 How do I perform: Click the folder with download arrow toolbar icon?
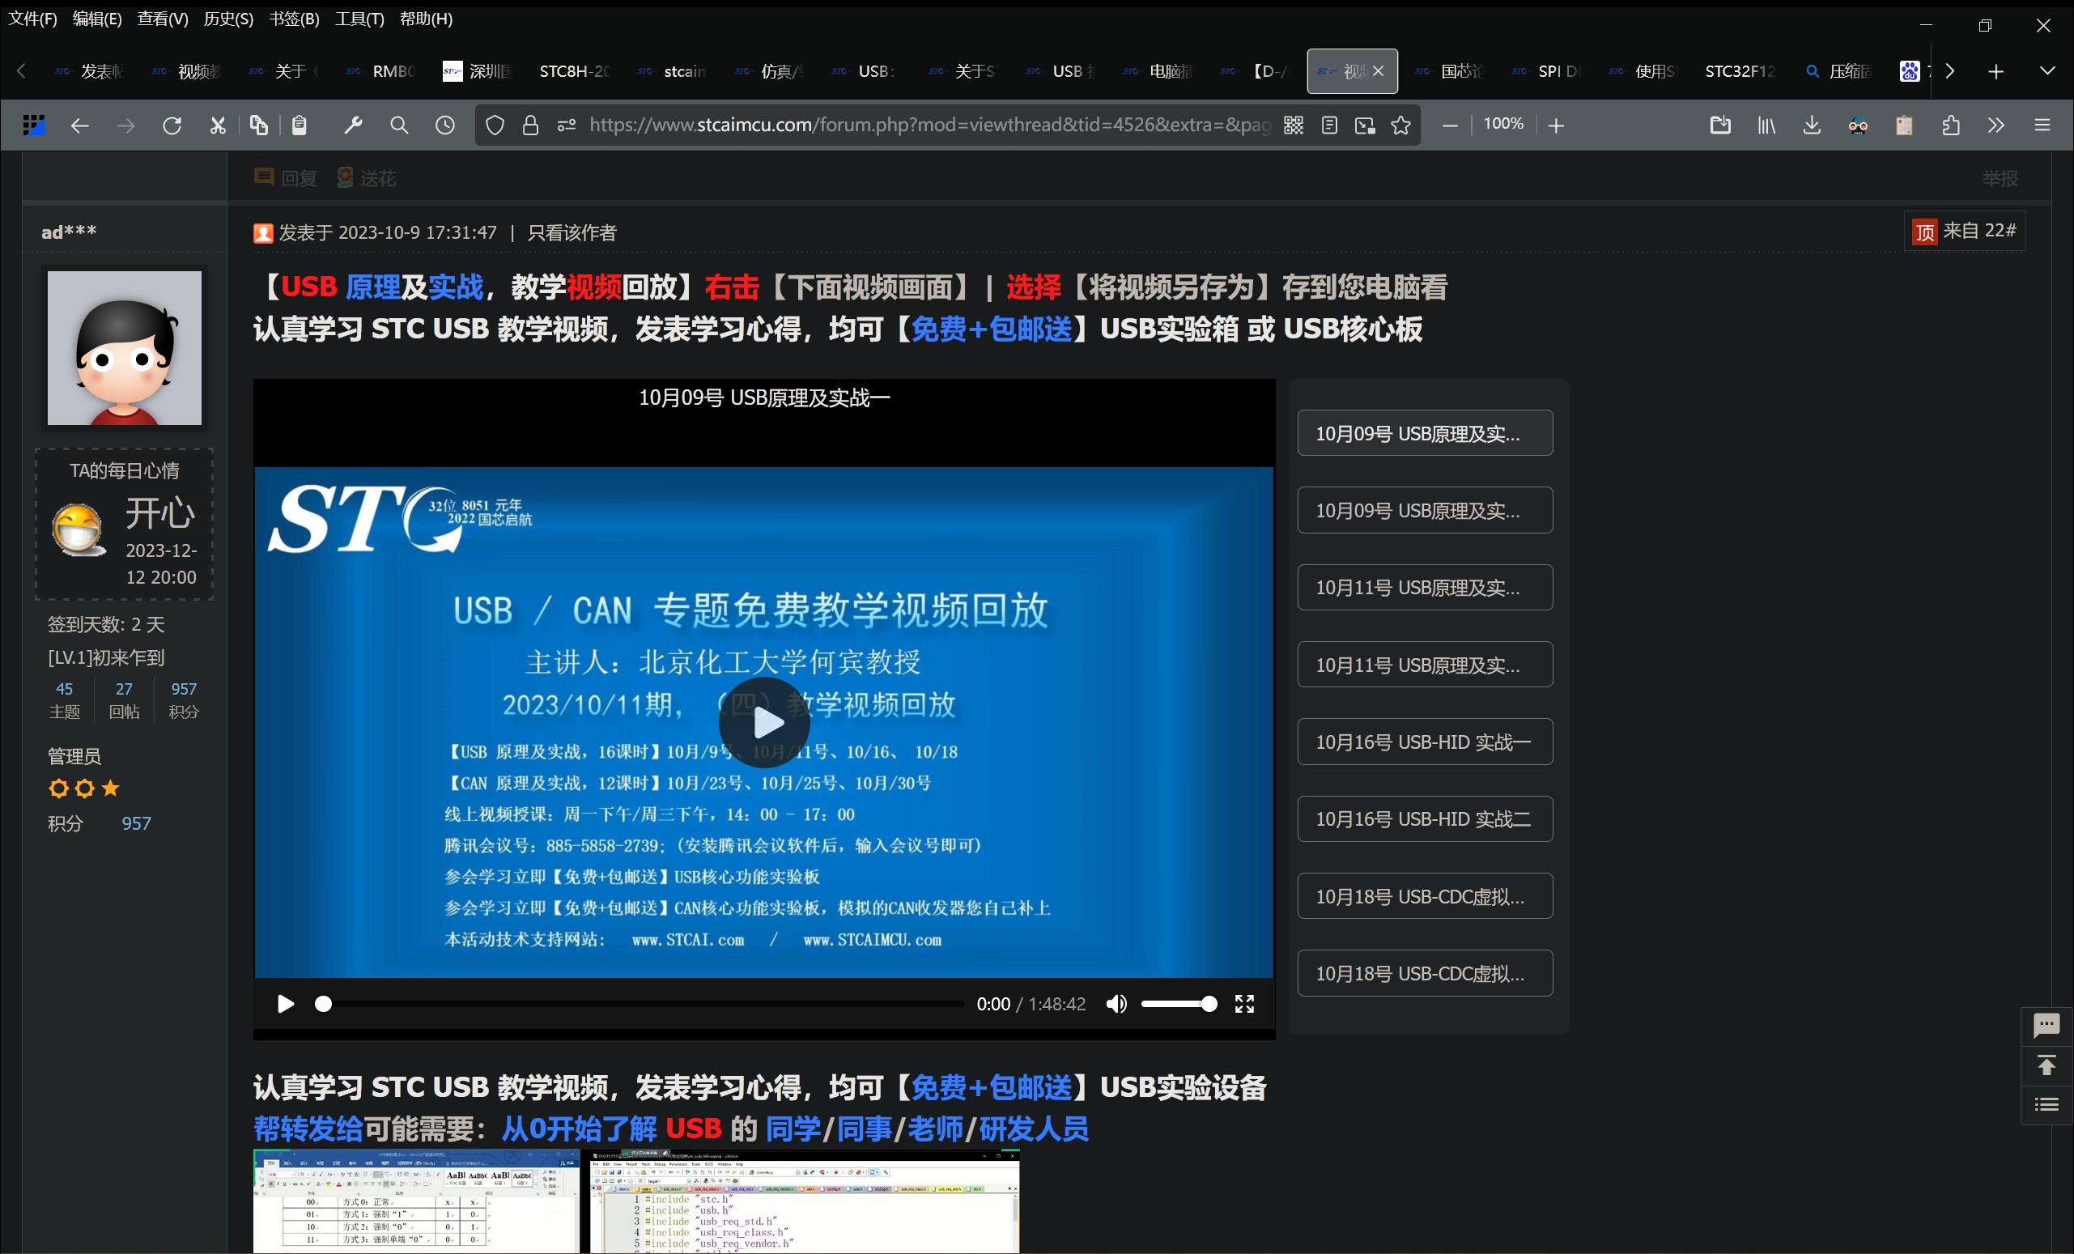tap(1720, 125)
